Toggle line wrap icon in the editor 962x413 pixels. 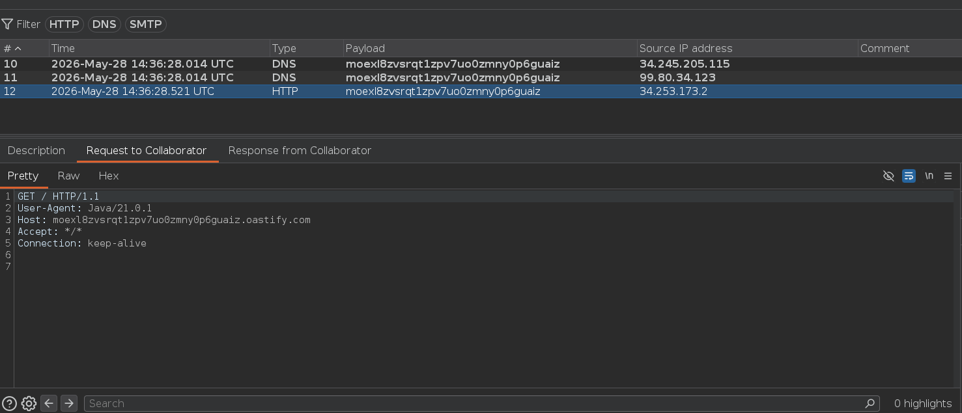pos(909,176)
